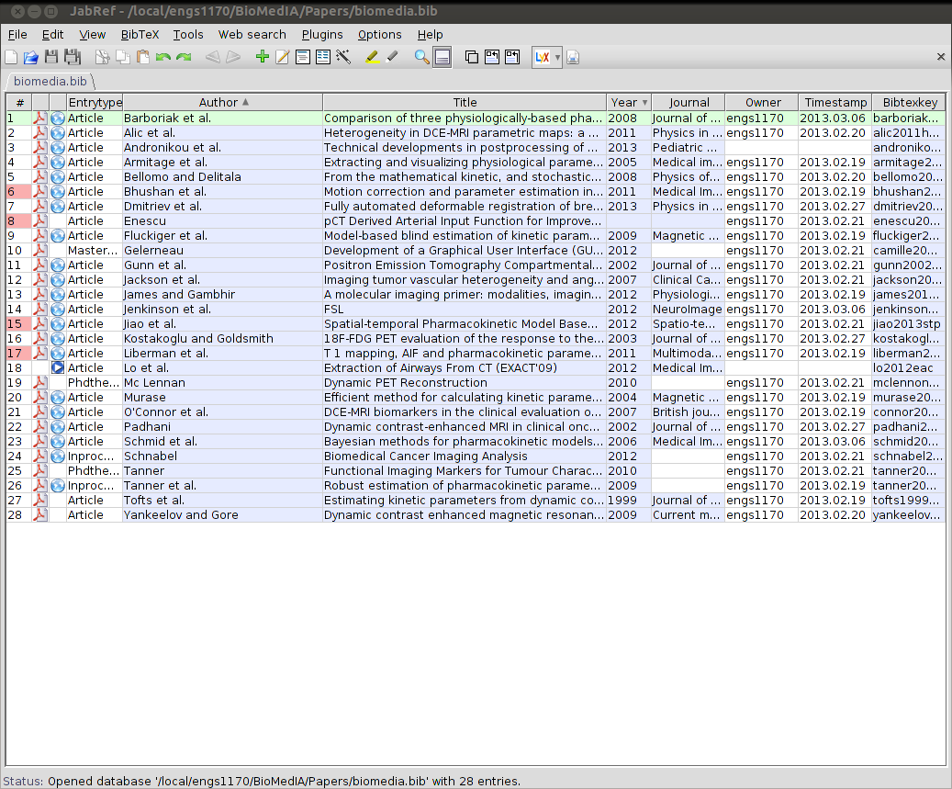The image size is (952, 789).
Task: Open the Web search menu
Action: [x=252, y=35]
